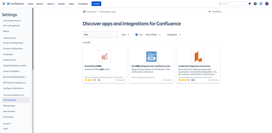Click the review count badge 14

pos(99,80)
